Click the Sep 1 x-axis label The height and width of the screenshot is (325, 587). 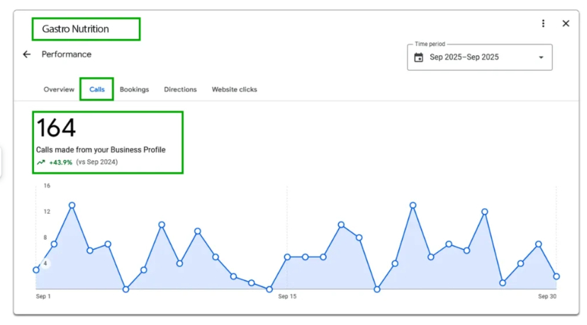[43, 297]
